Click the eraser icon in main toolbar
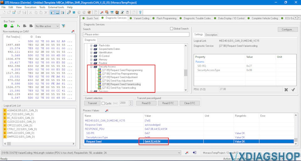The height and width of the screenshot is (161, 301). coord(102,13)
